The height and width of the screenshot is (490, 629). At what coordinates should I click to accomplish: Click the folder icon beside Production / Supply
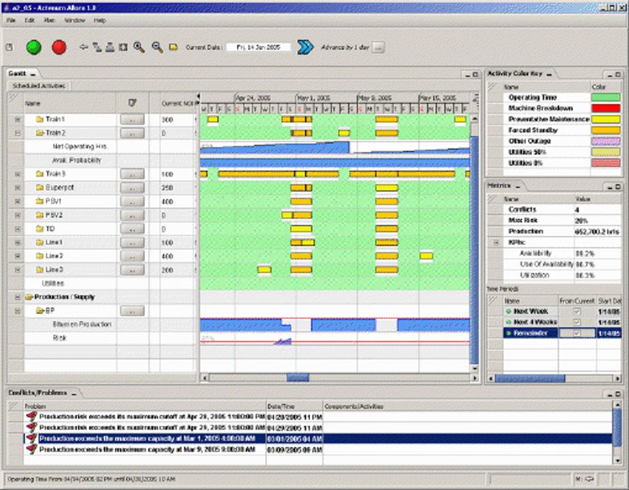(x=29, y=297)
